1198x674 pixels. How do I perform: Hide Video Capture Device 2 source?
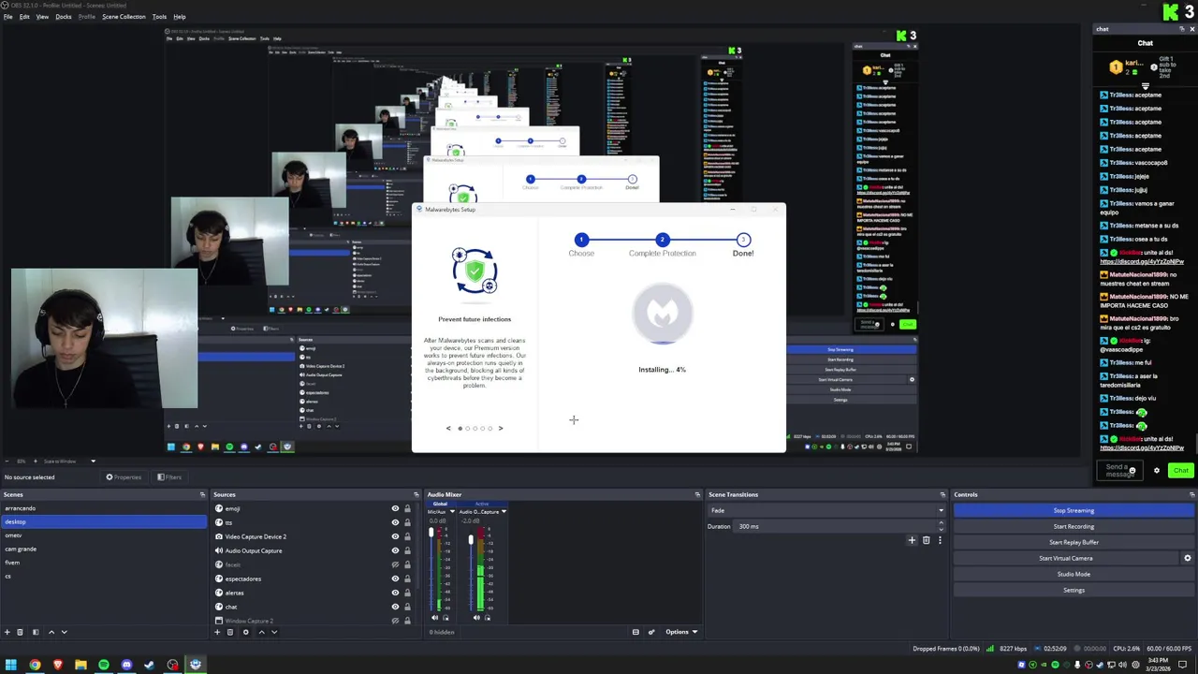(x=395, y=536)
